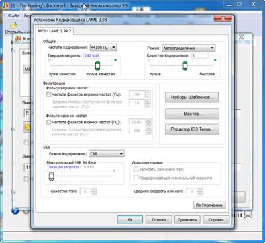This screenshot has height=243, width=265.
Task: Click the yellow folder icon behind the dialog
Action: pos(27,127)
